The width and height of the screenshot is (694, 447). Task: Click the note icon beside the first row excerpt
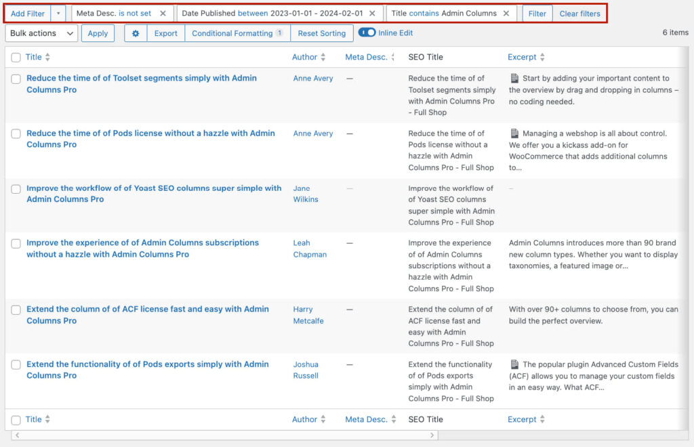[x=514, y=78]
